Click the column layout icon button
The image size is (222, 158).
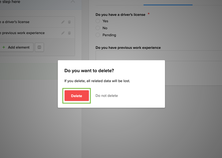(39, 47)
